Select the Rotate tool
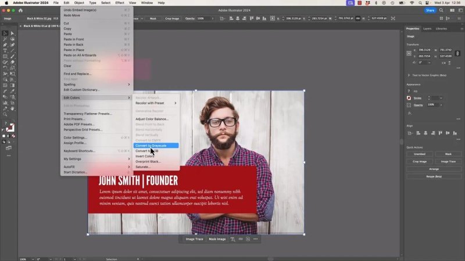Image resolution: width=465 pixels, height=261 pixels. tap(5, 68)
